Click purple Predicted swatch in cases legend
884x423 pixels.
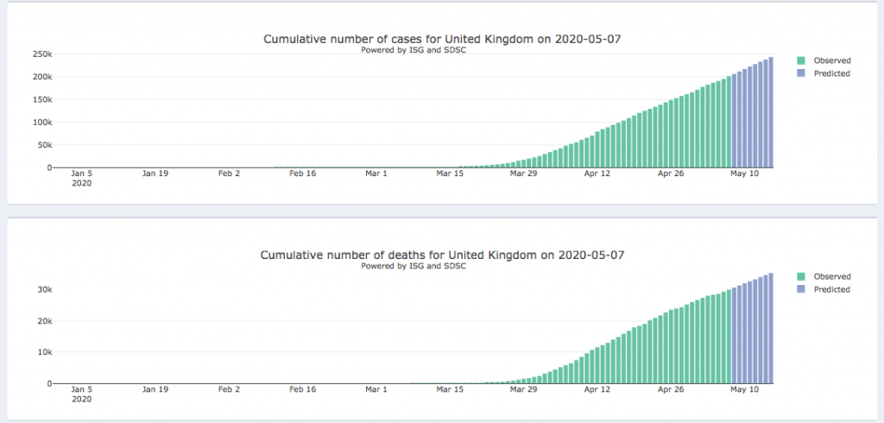coord(802,73)
